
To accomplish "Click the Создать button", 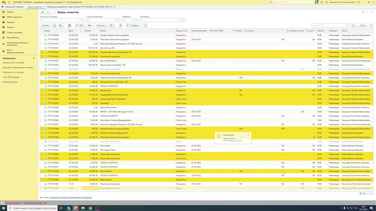I will [45, 25].
